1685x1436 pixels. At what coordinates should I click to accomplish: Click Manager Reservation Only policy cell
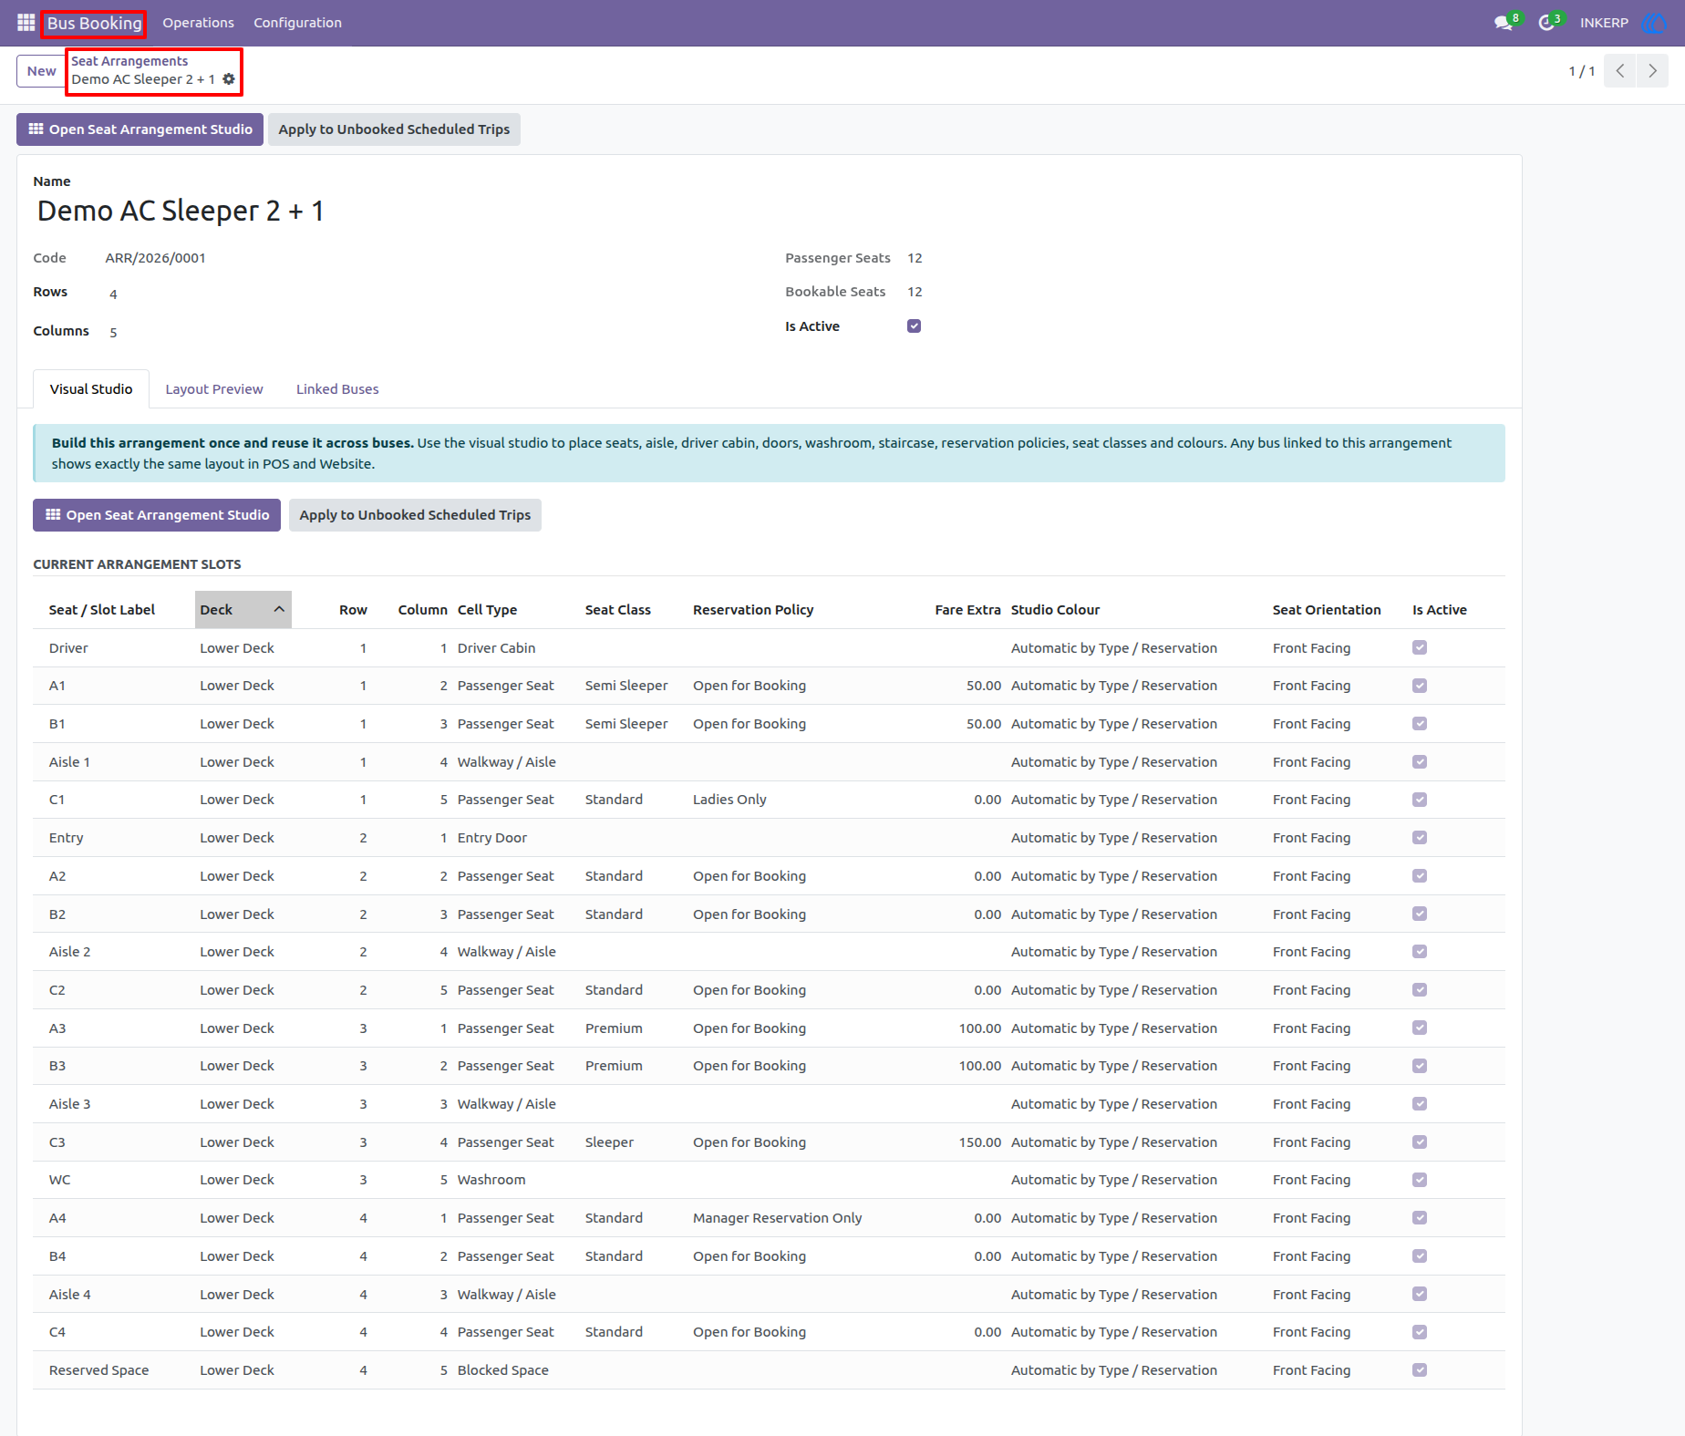click(x=777, y=1218)
